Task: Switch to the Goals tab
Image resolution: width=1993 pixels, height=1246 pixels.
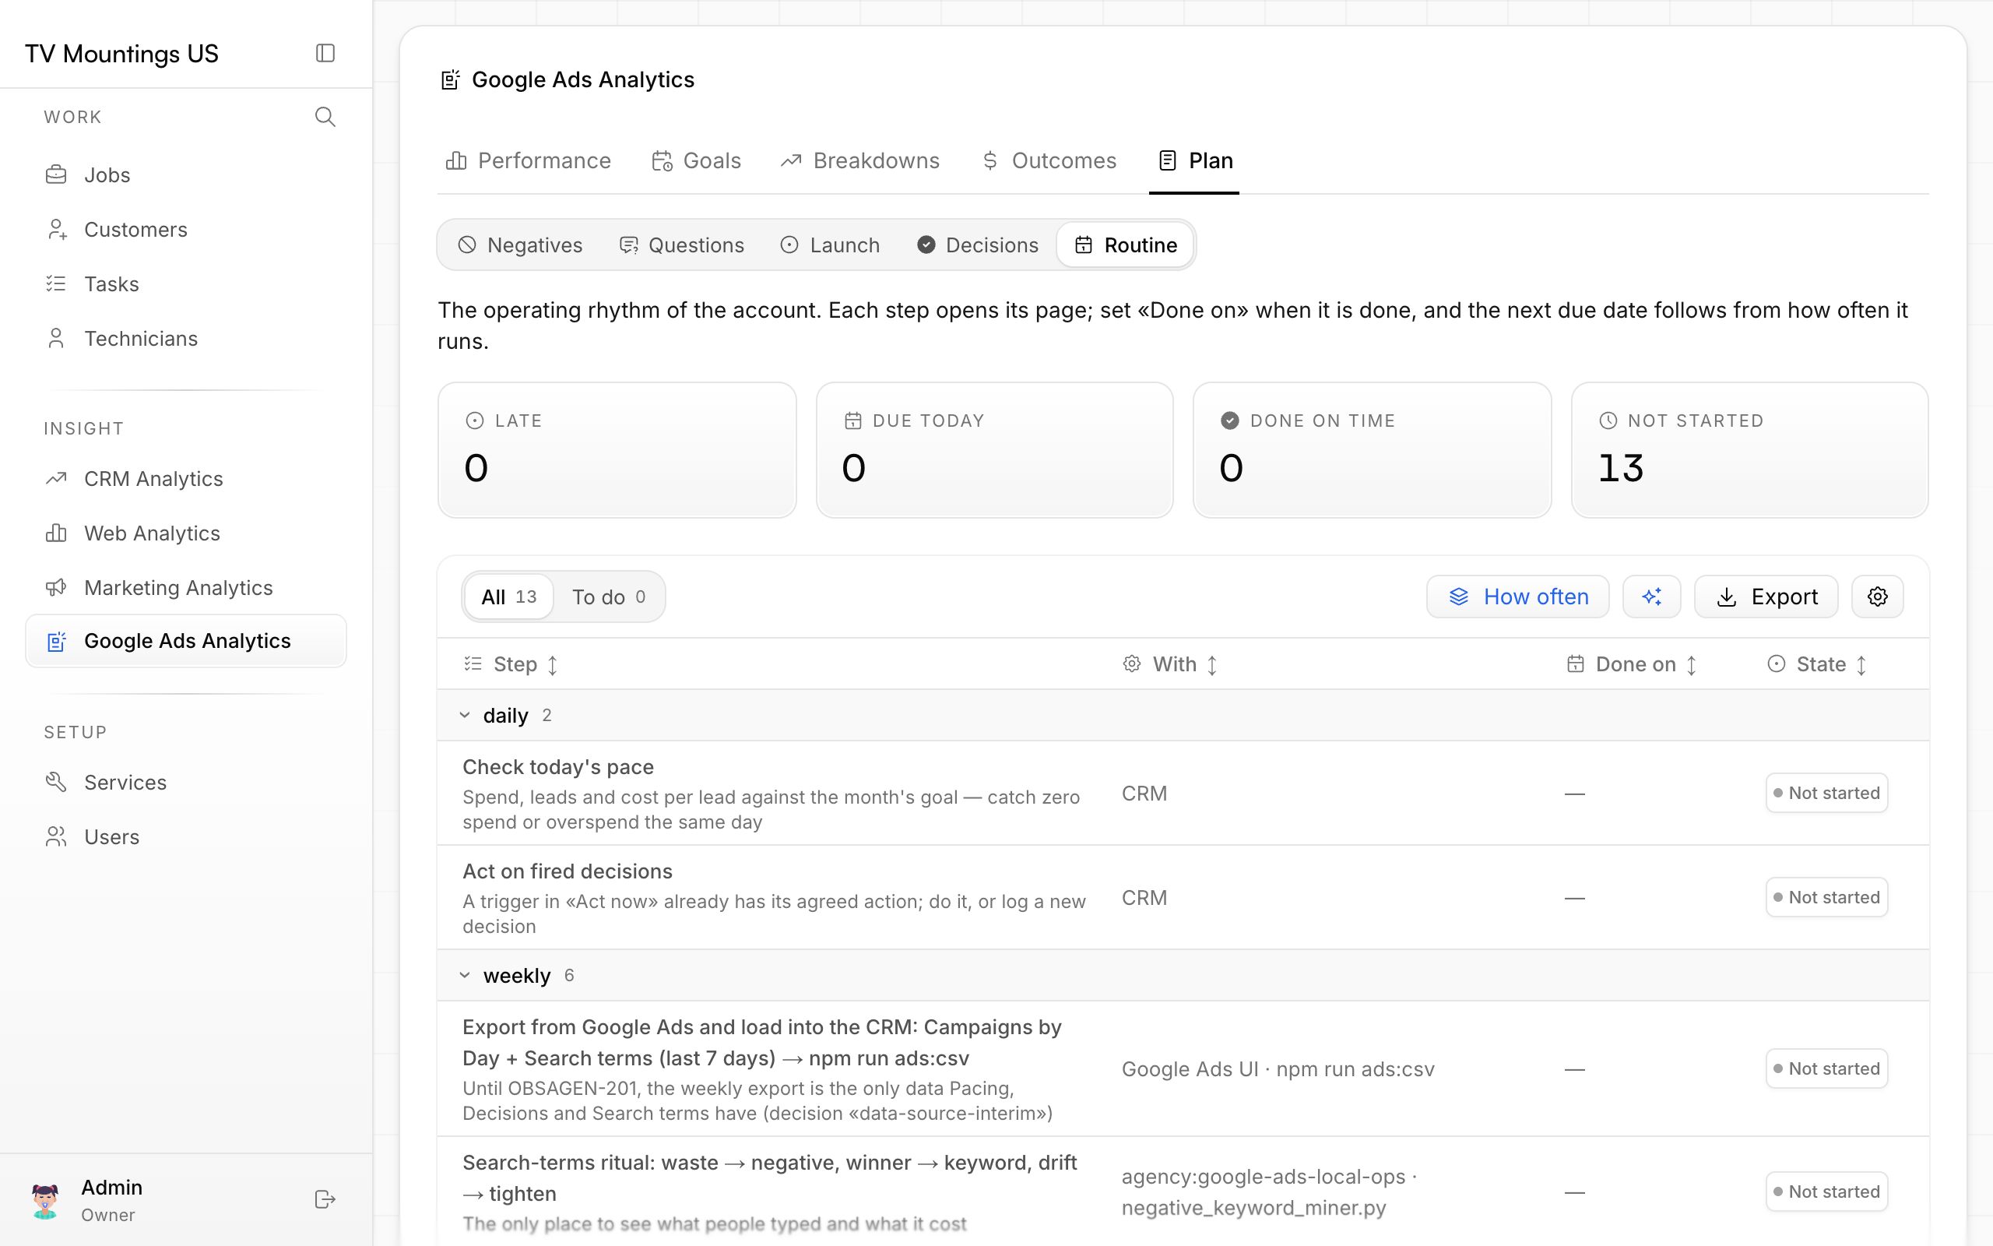Action: click(696, 160)
